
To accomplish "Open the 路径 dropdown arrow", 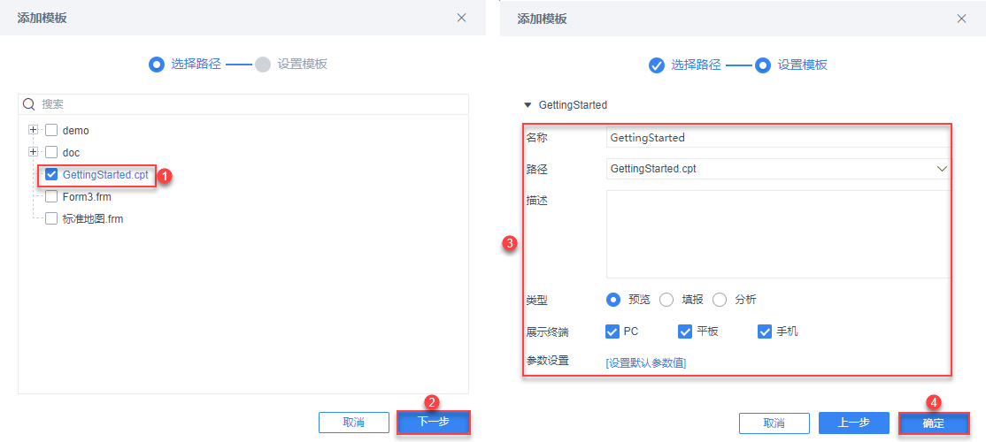I will (942, 169).
